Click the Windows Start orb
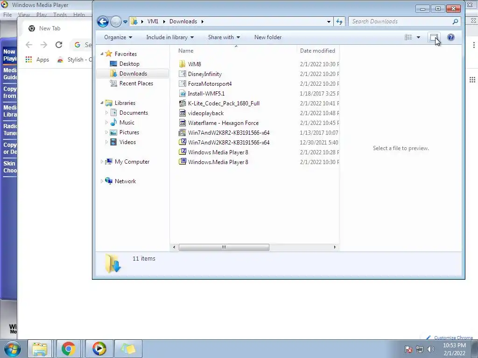The height and width of the screenshot is (358, 478). [x=12, y=349]
